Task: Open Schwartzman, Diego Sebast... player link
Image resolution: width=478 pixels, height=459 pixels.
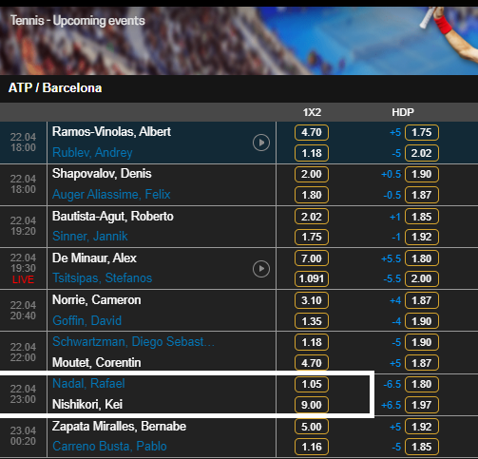Action: tap(133, 341)
